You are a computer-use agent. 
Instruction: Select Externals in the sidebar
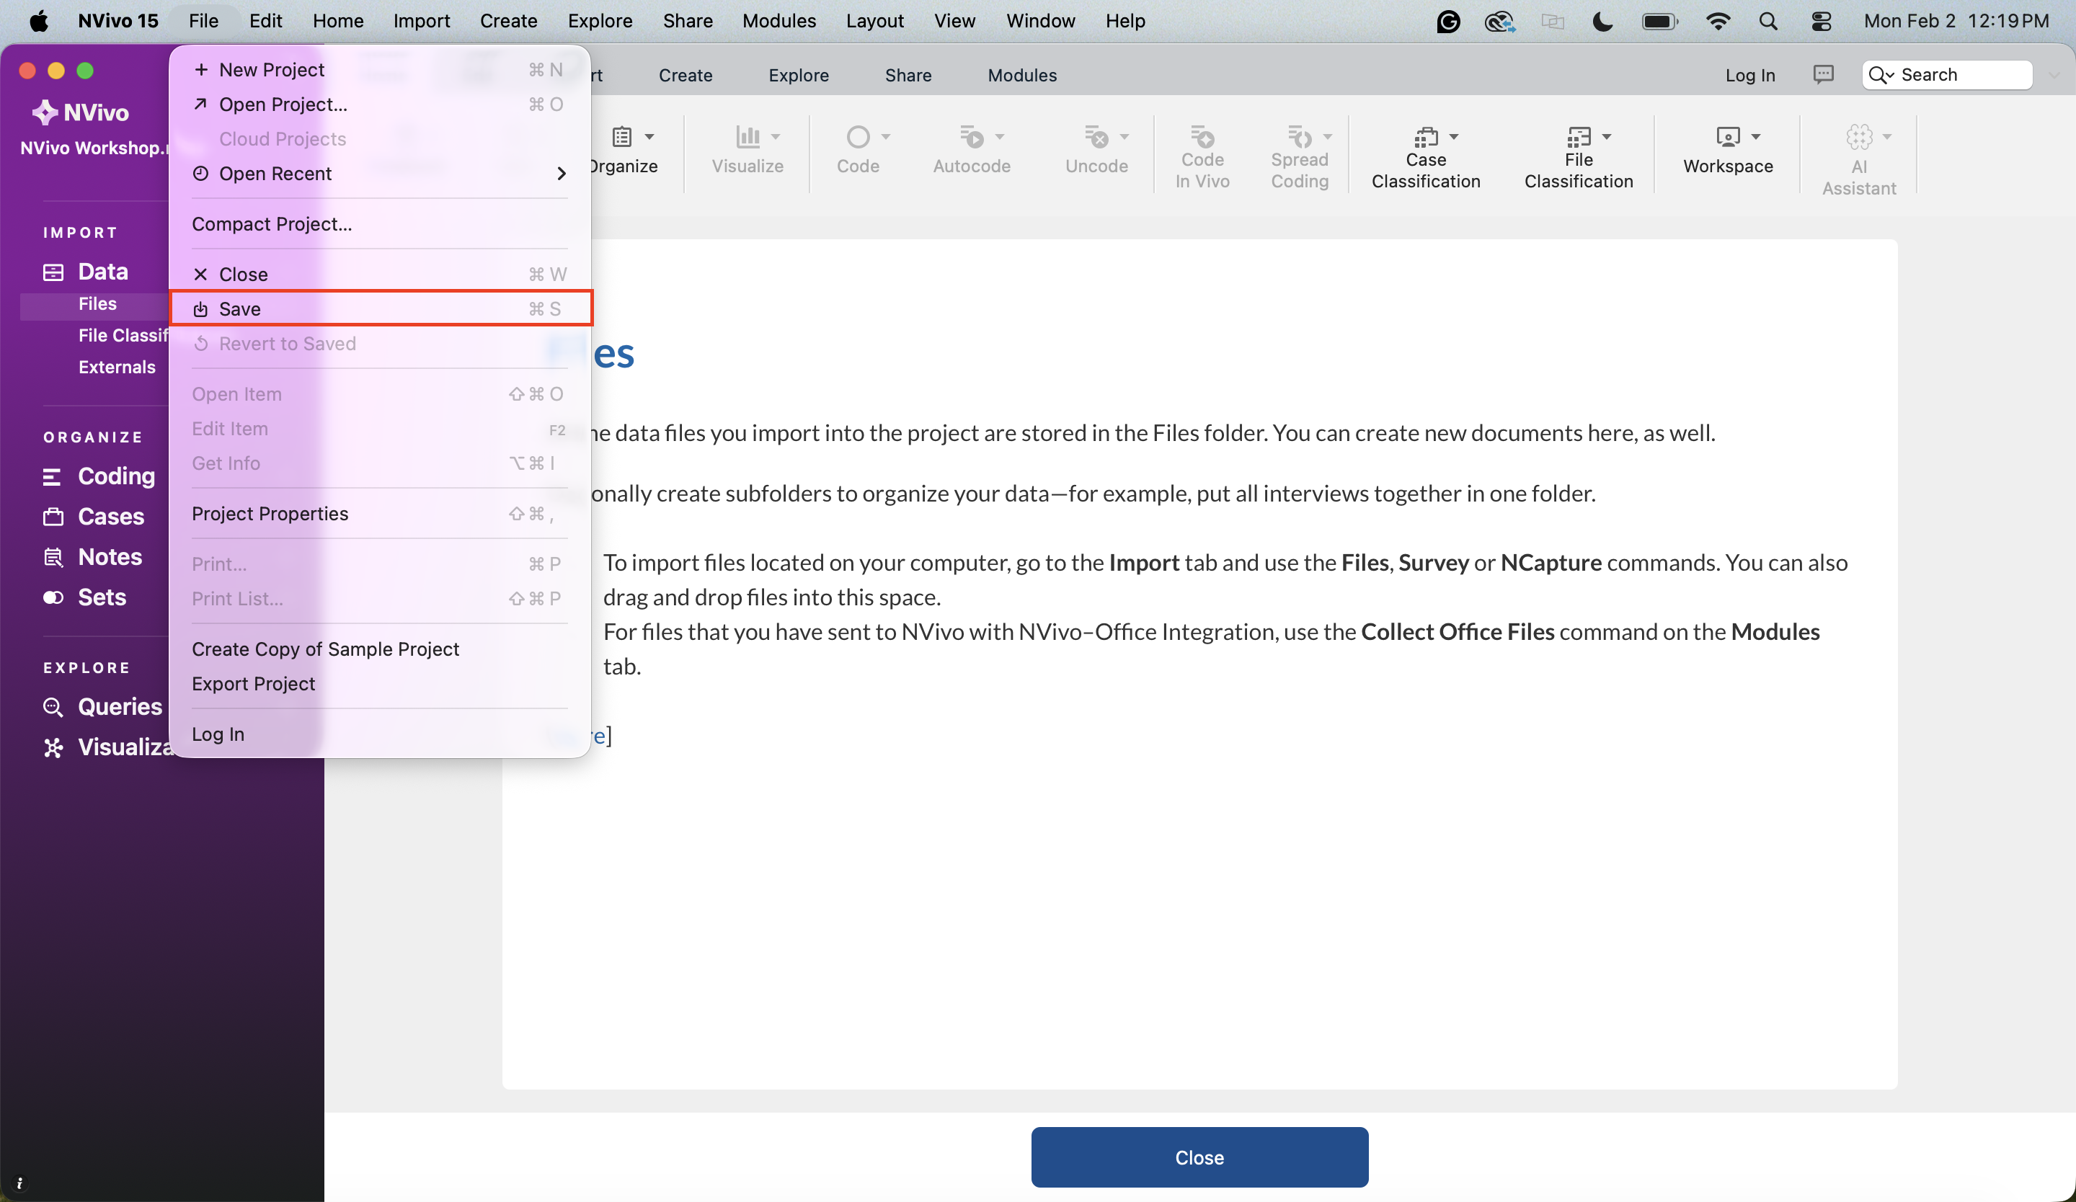[x=116, y=368]
